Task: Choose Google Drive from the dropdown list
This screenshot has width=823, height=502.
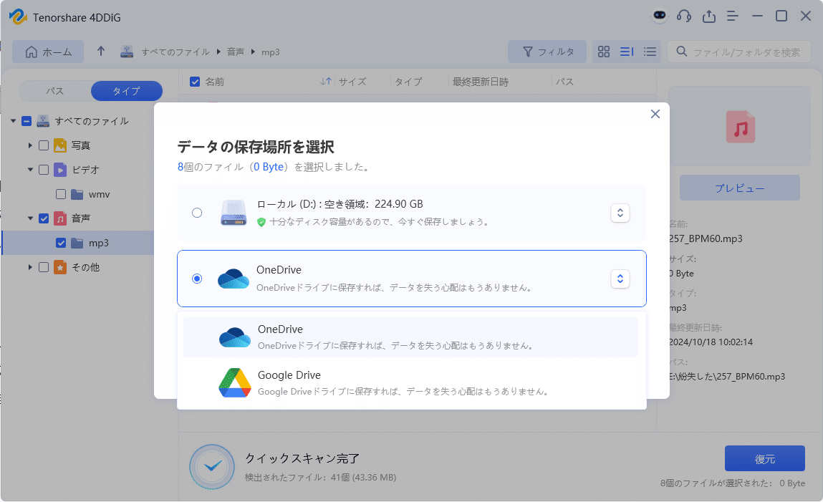Action: [x=410, y=383]
